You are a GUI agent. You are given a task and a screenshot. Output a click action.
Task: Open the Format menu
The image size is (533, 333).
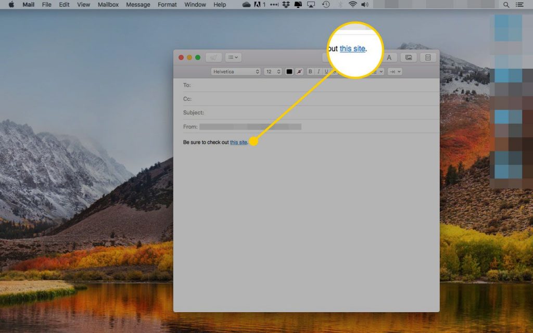pyautogui.click(x=167, y=4)
